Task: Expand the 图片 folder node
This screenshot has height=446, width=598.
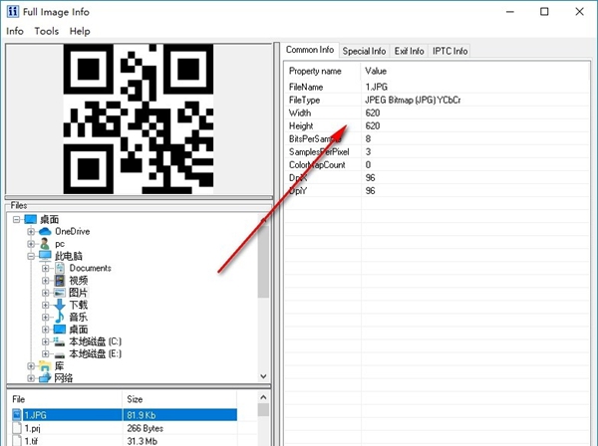Action: 46,293
